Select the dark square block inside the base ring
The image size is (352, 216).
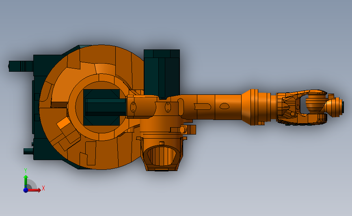coord(101,107)
